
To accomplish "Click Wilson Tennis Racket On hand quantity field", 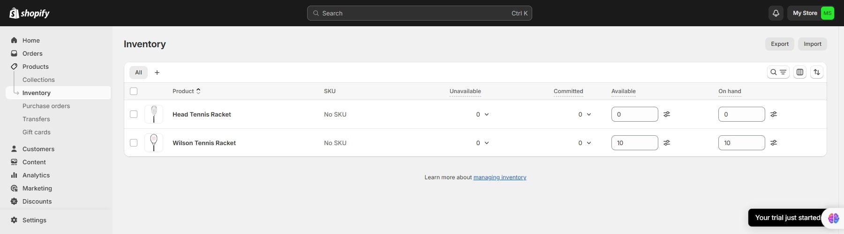I will 742,143.
